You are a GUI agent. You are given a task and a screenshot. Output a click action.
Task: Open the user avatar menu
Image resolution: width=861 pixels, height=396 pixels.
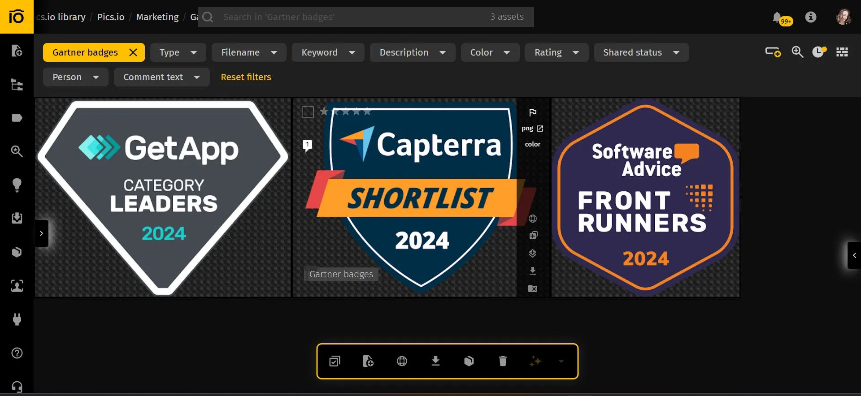[x=844, y=17]
